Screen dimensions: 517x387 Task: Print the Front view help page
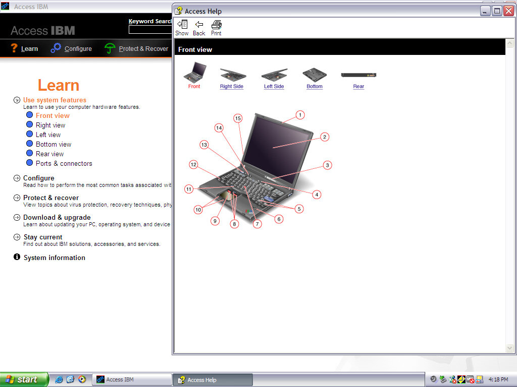[216, 27]
